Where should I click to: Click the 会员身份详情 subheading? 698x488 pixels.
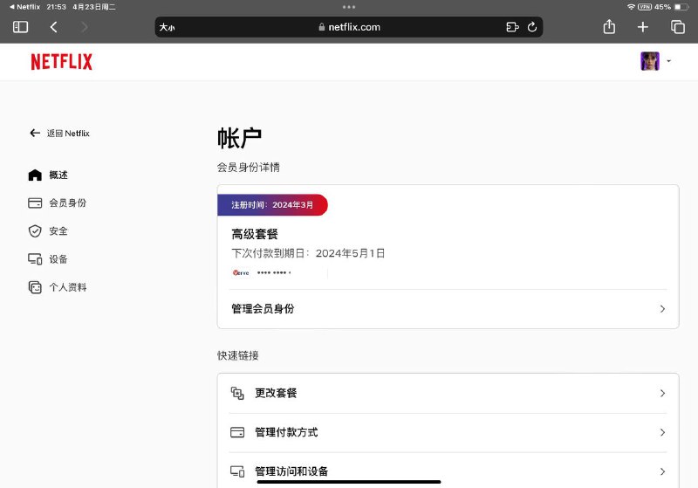point(249,168)
